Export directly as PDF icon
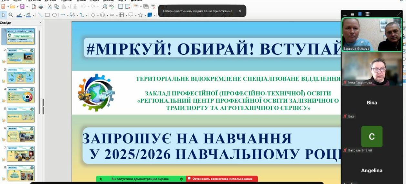 [x=34, y=6]
